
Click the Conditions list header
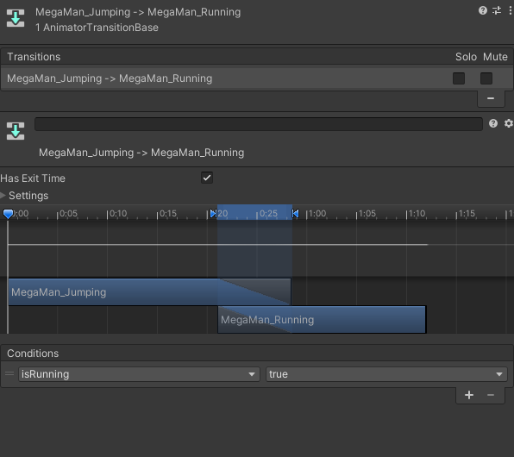click(x=257, y=354)
